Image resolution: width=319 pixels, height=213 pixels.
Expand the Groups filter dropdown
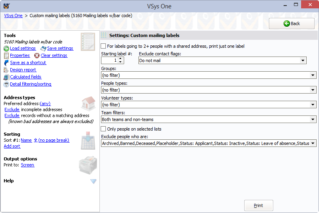pos(313,75)
